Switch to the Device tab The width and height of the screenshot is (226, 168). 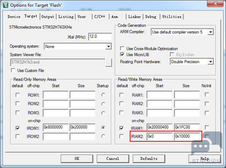click(x=14, y=17)
